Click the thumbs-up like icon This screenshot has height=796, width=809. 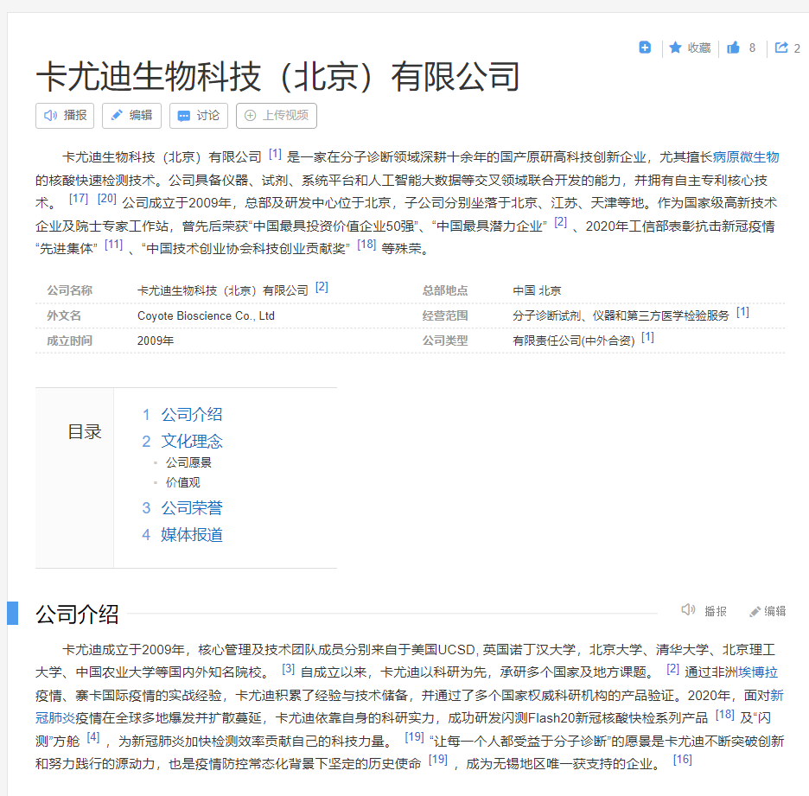733,48
